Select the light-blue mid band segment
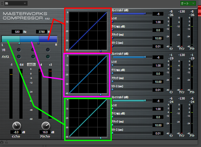The image size is (201, 147). pyautogui.click(x=29, y=39)
